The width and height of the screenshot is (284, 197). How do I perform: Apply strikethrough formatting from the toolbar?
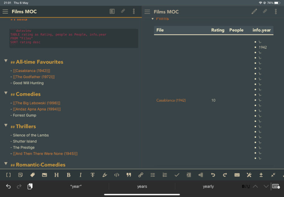click(x=92, y=175)
